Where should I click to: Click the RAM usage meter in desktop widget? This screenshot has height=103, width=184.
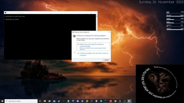175,22
